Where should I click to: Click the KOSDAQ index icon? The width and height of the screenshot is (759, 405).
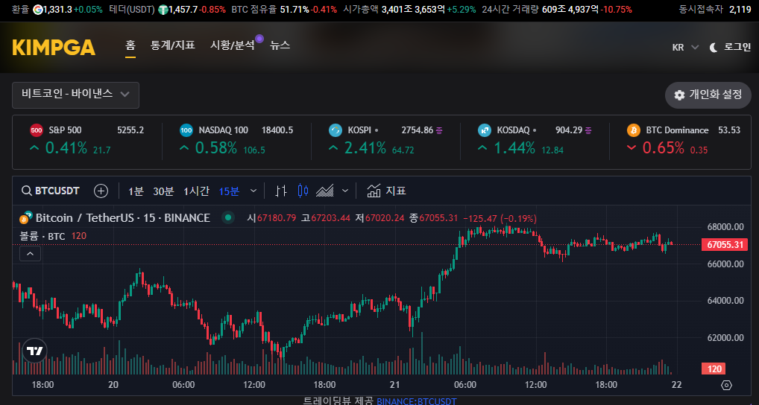pyautogui.click(x=485, y=130)
